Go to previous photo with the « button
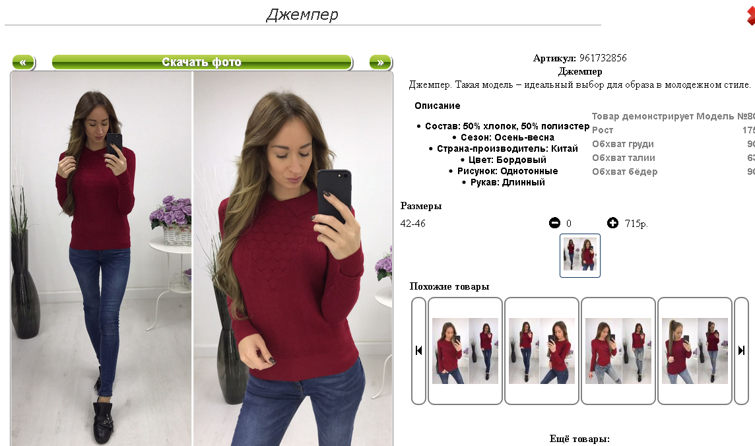This screenshot has height=446, width=755. click(x=24, y=63)
